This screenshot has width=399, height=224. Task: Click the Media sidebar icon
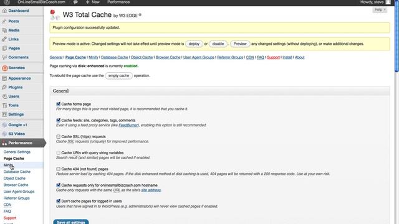[x=4, y=30]
